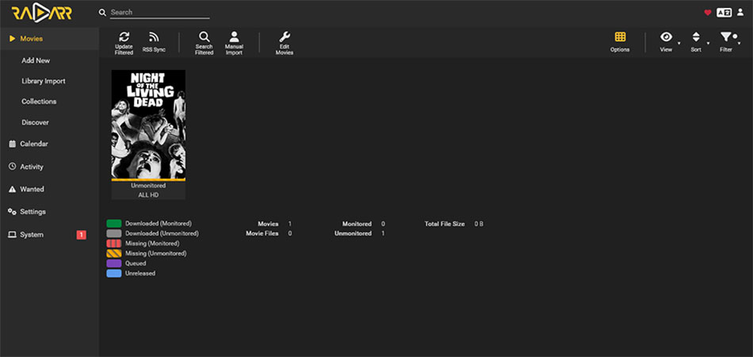
Task: Click the Settings gears icon
Action: (x=13, y=211)
